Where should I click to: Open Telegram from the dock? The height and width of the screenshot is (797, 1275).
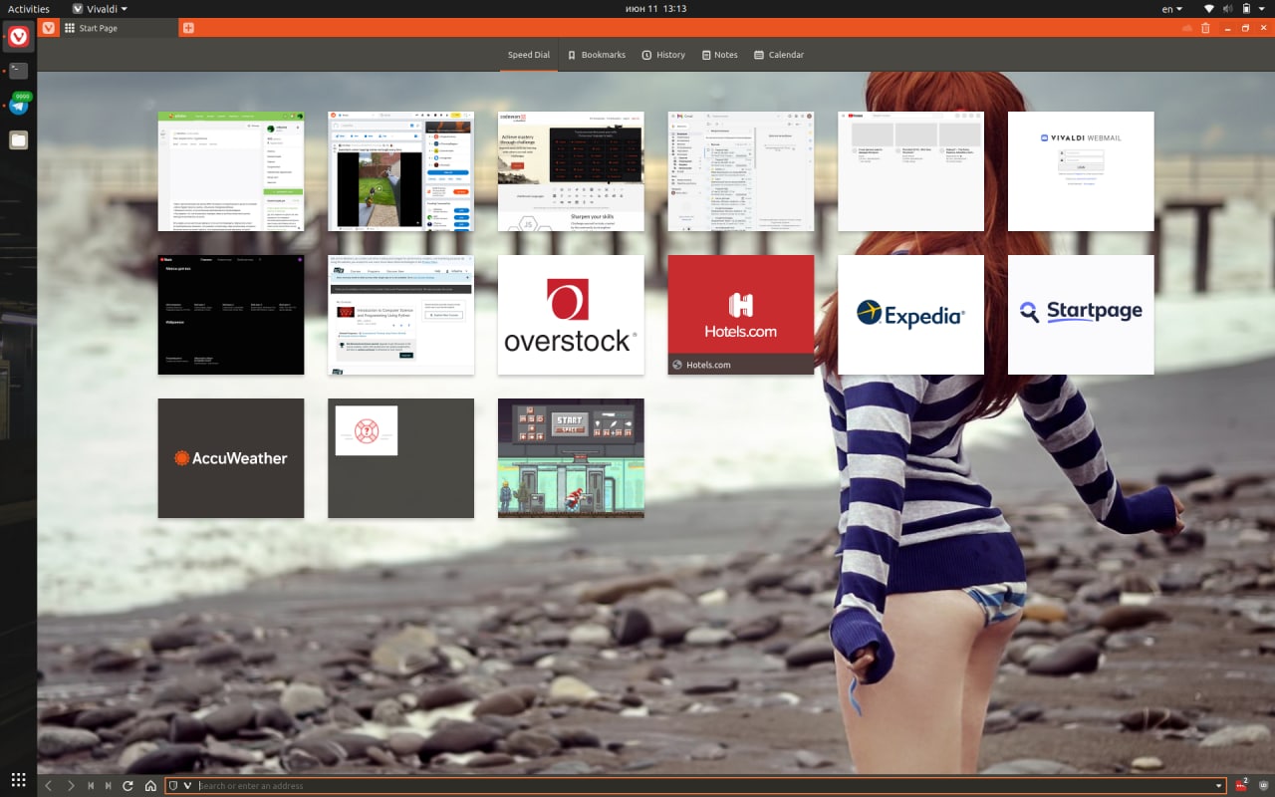[19, 106]
